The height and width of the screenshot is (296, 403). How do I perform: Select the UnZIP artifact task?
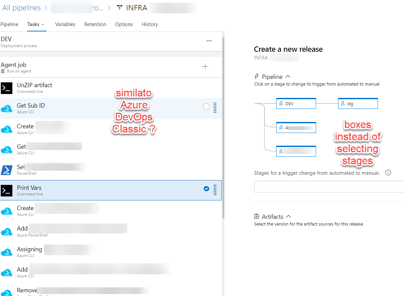tap(111, 88)
